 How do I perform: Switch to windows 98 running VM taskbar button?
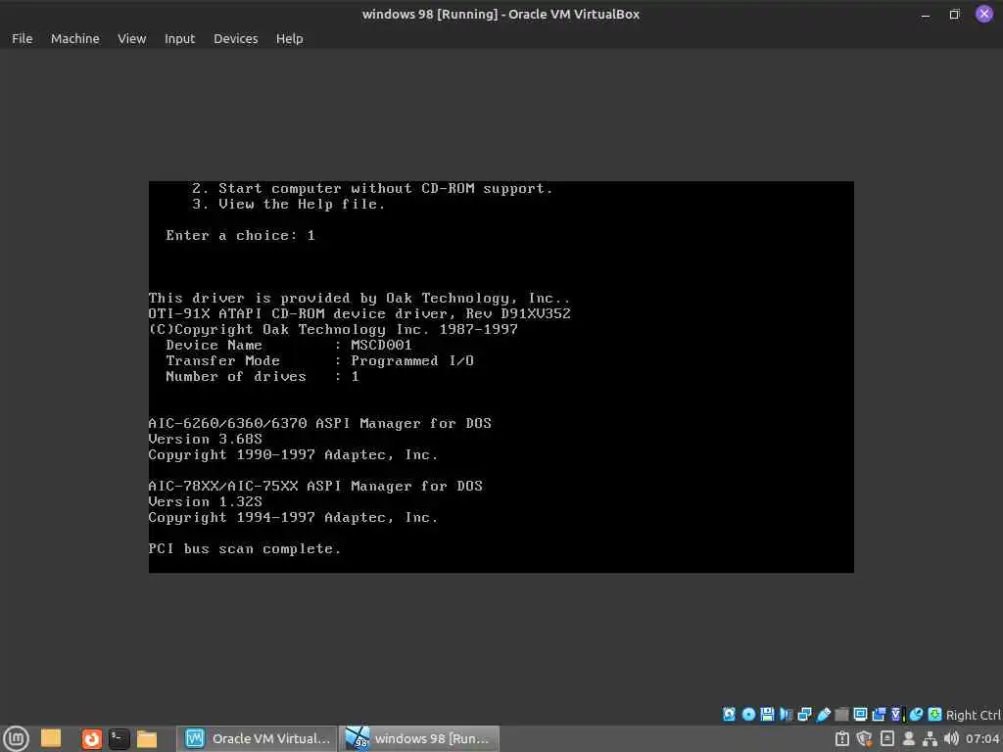(419, 738)
